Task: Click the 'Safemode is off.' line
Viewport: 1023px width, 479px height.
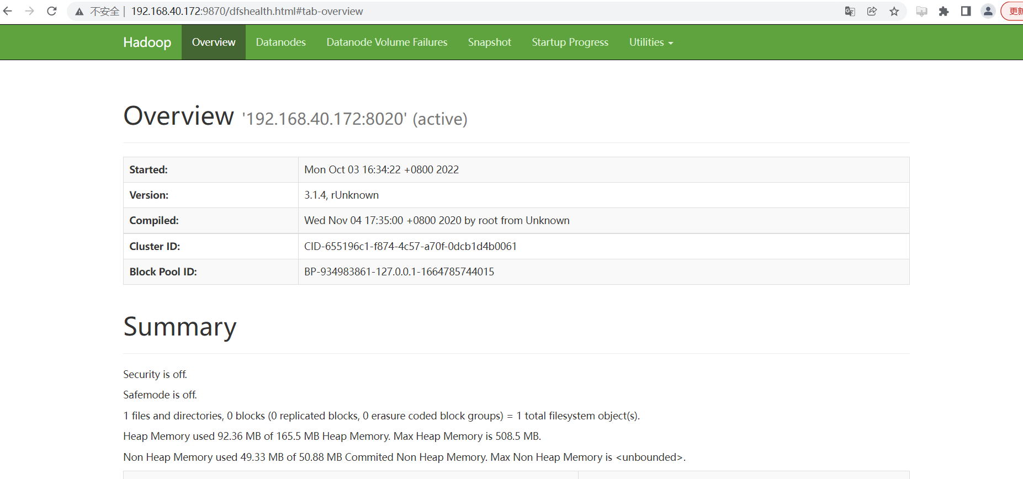Action: [x=160, y=395]
